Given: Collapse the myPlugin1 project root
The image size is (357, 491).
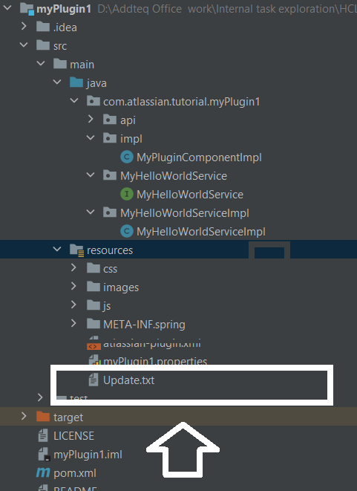Looking at the screenshot, I should (7, 8).
